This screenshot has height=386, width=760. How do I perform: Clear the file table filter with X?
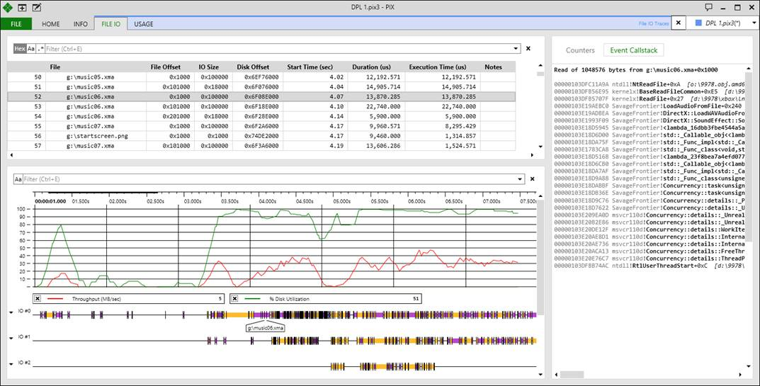point(528,48)
